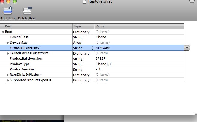197x122 pixels.
Task: Click the 2.1 product version value
Action: pyautogui.click(x=98, y=69)
